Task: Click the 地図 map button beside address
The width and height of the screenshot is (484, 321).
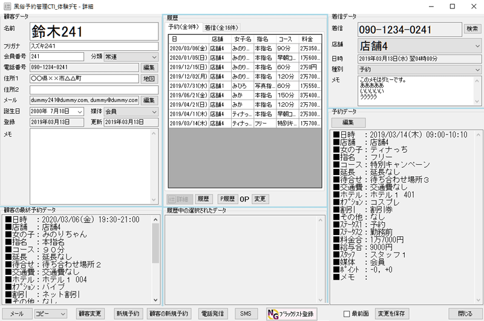Action: (x=148, y=79)
